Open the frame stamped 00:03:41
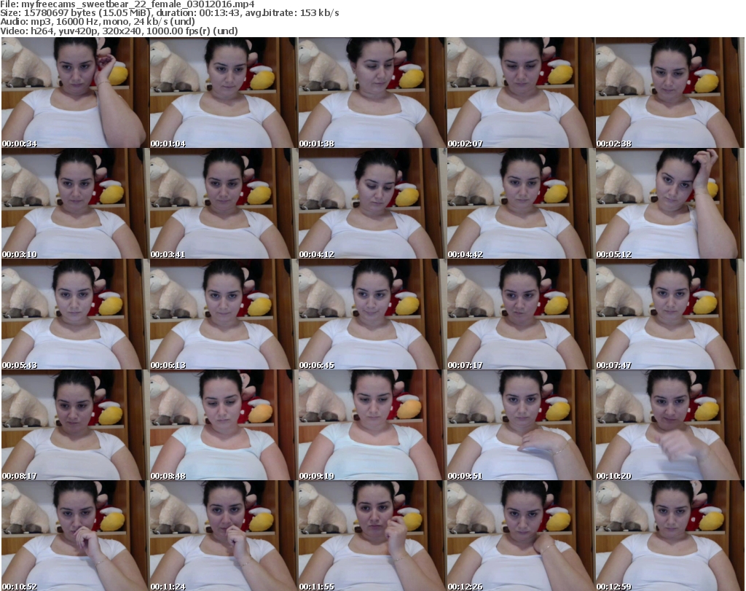Screen dimensions: 746x591 (x=223, y=203)
